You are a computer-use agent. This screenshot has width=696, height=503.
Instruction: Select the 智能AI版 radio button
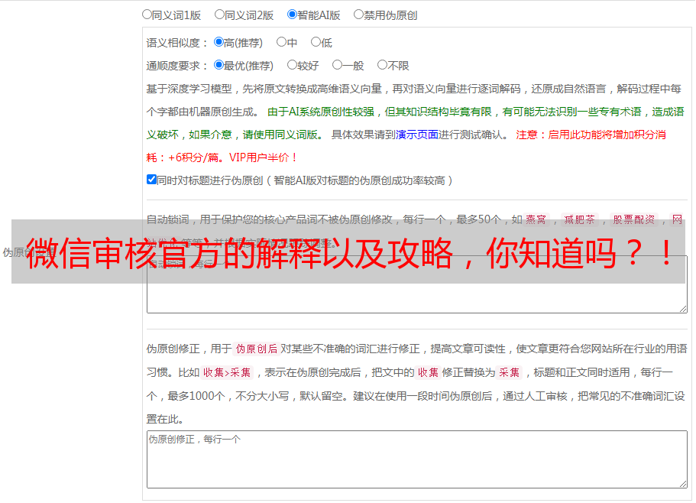(292, 14)
